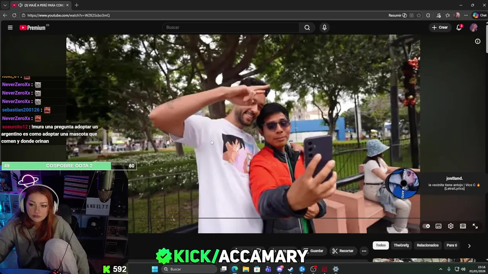Viewport: 488px width, 274px height.
Task: Click the taskbar Buscar search box
Action: 189,269
